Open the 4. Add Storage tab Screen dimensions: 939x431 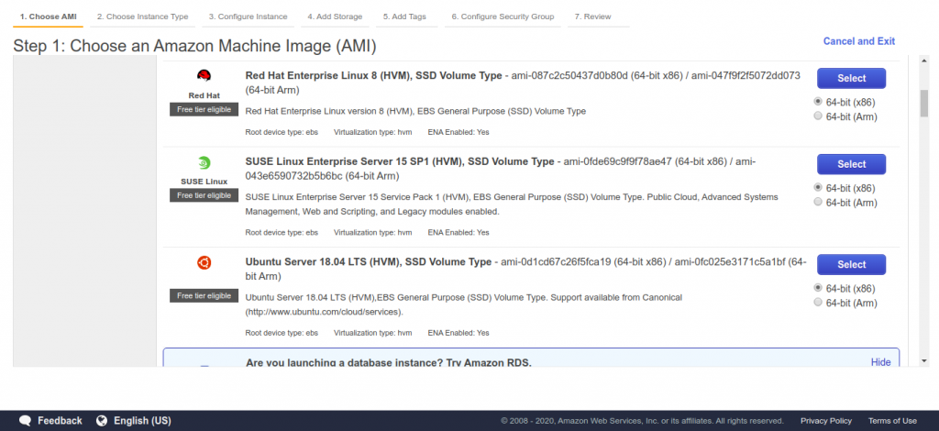click(335, 17)
